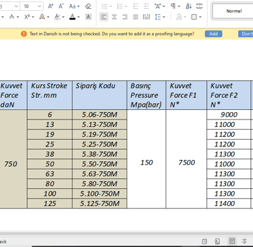Viewport: 253px width, 247px height.
Task: Click the dashed rectangle icon beside Sort
Action: (x=199, y=6)
